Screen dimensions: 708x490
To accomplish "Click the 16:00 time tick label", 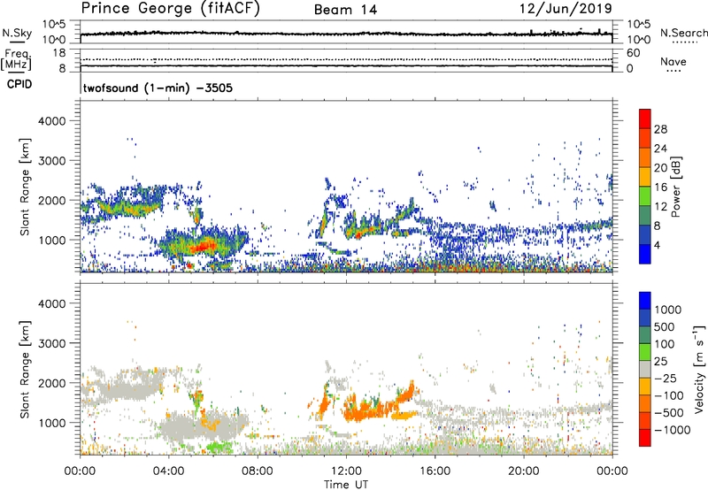I will [435, 471].
